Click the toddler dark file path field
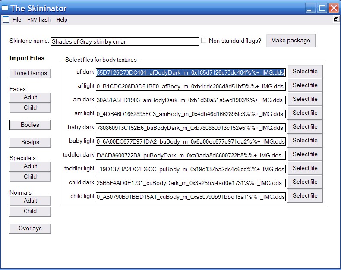This screenshot has height=270, width=341. [191, 155]
